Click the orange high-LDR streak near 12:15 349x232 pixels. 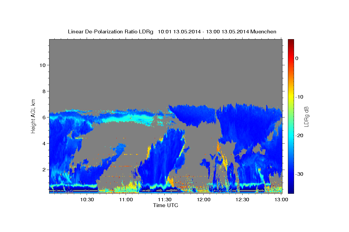(x=222, y=157)
